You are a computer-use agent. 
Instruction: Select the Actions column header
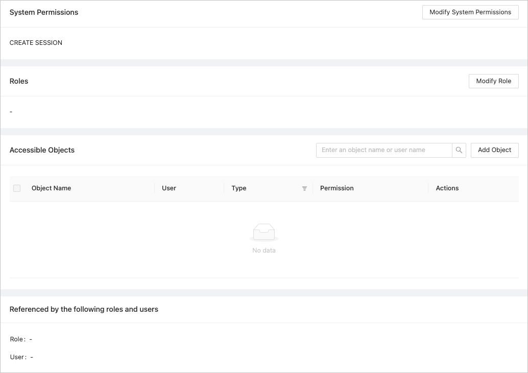point(447,188)
